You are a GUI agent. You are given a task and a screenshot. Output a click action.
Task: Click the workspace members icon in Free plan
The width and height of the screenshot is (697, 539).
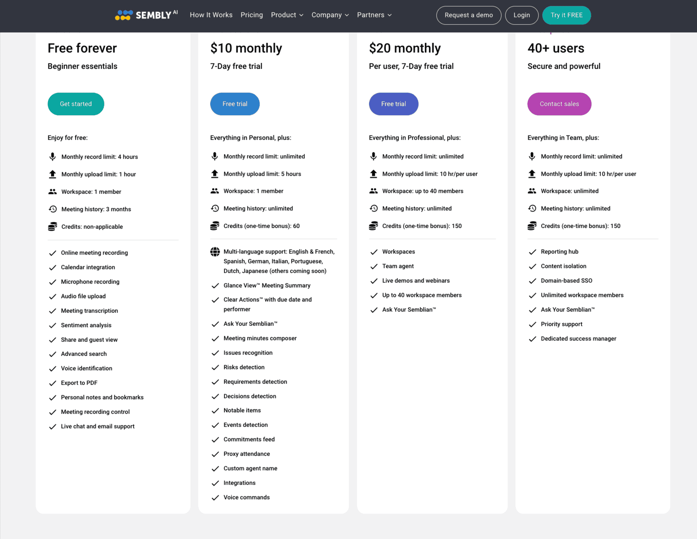pos(52,191)
